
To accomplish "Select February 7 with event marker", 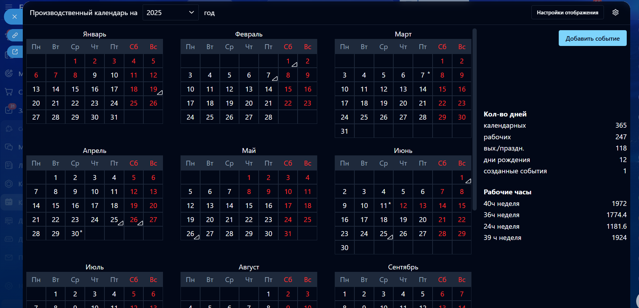I will (x=268, y=75).
